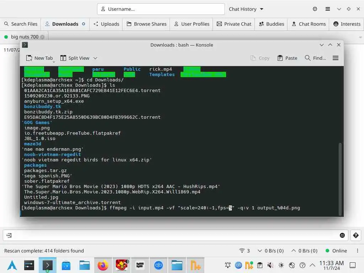Click the chat message input field
The height and width of the screenshot is (273, 364).
point(176,235)
